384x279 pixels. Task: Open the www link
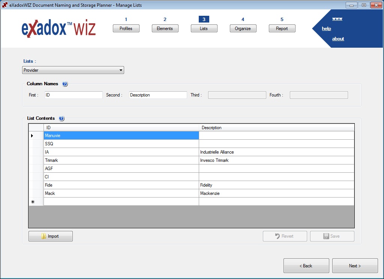pos(337,19)
